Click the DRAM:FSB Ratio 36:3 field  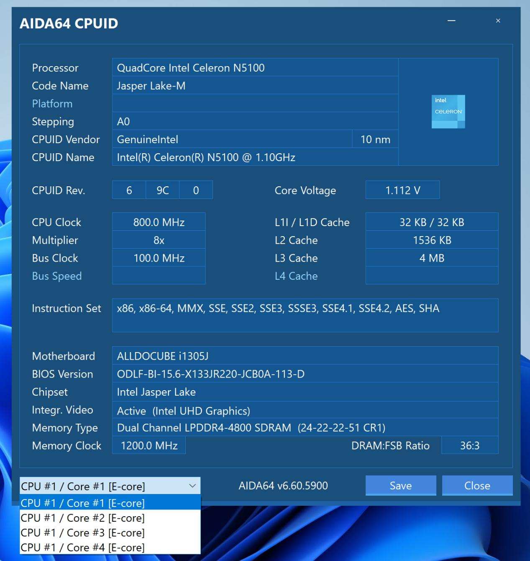coord(470,445)
